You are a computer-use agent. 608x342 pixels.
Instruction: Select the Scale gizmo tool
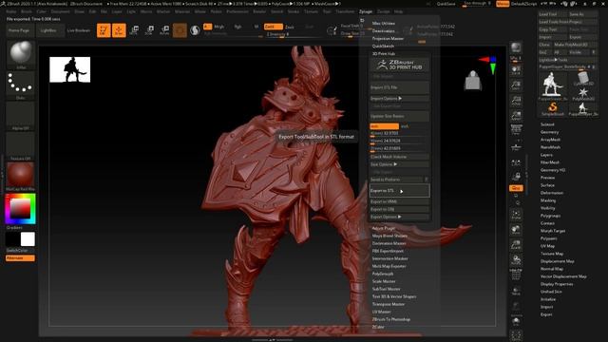coord(149,29)
